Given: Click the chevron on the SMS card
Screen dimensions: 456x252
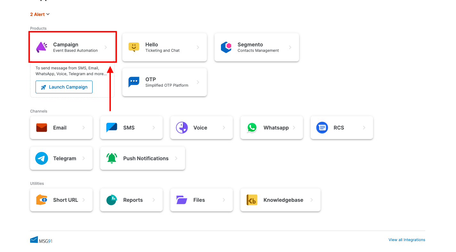Looking at the screenshot, I should coord(154,128).
